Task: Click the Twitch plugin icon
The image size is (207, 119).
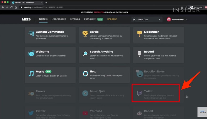Action: pos(139,93)
